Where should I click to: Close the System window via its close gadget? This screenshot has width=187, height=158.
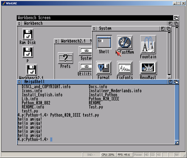(94, 29)
